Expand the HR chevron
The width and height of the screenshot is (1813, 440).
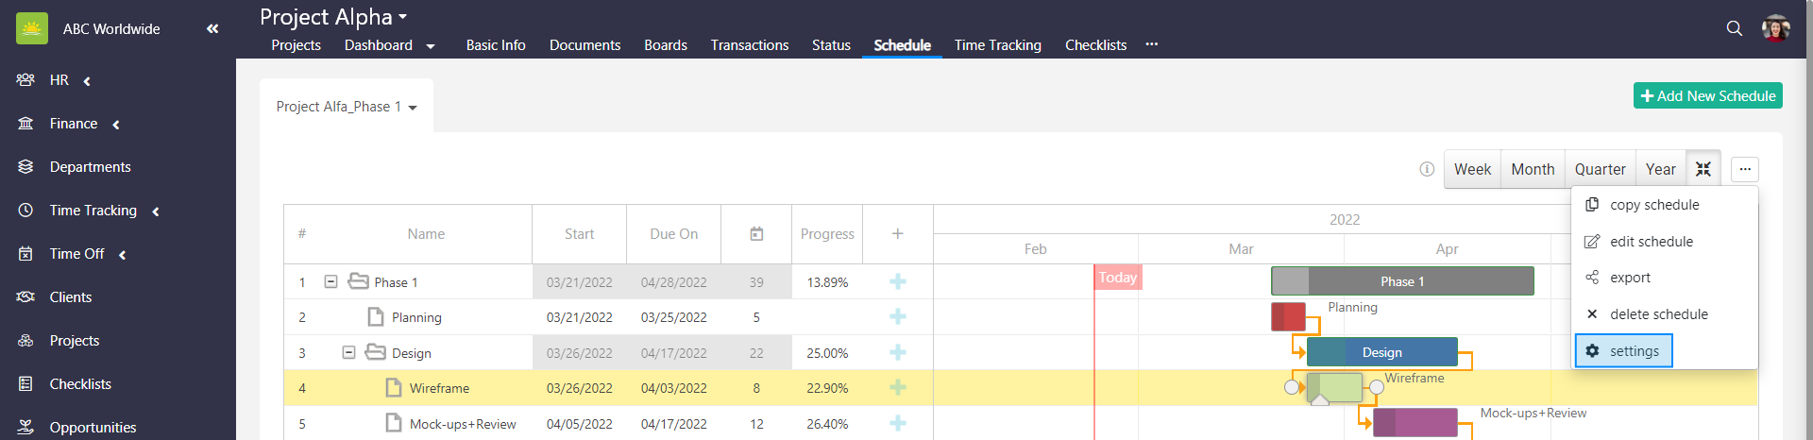tap(87, 81)
